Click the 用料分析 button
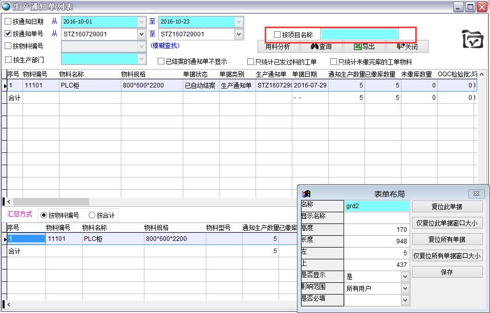The width and height of the screenshot is (490, 313). [278, 47]
